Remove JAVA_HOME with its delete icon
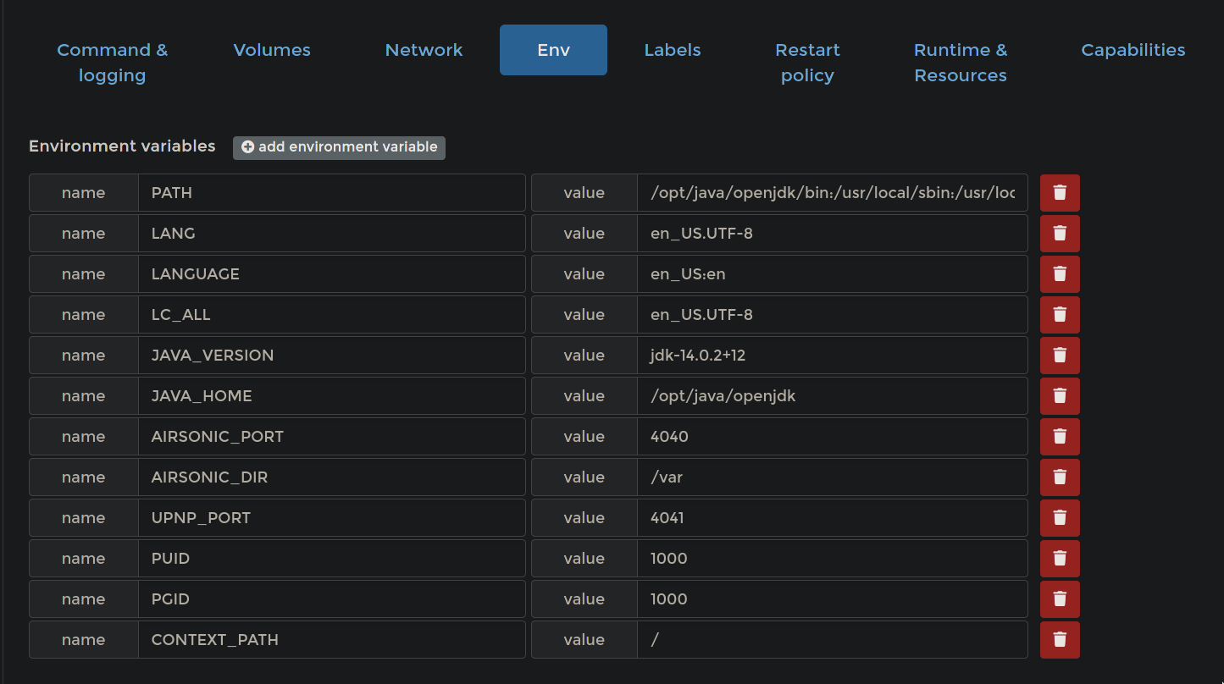 pyautogui.click(x=1060, y=395)
